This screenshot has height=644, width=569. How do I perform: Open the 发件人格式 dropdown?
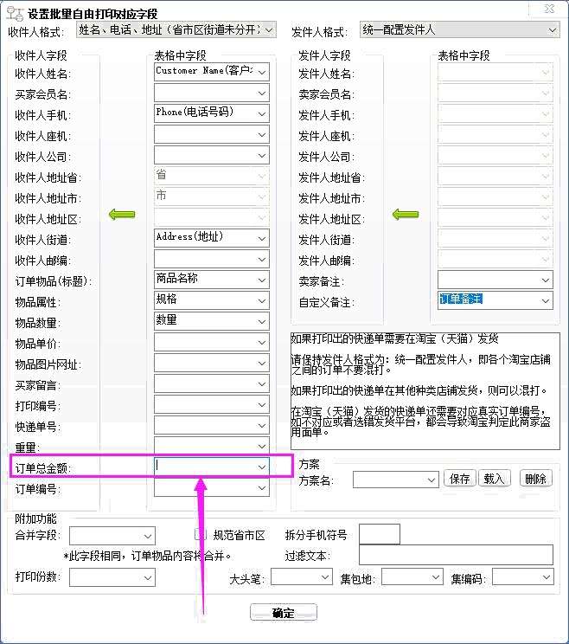click(x=460, y=29)
